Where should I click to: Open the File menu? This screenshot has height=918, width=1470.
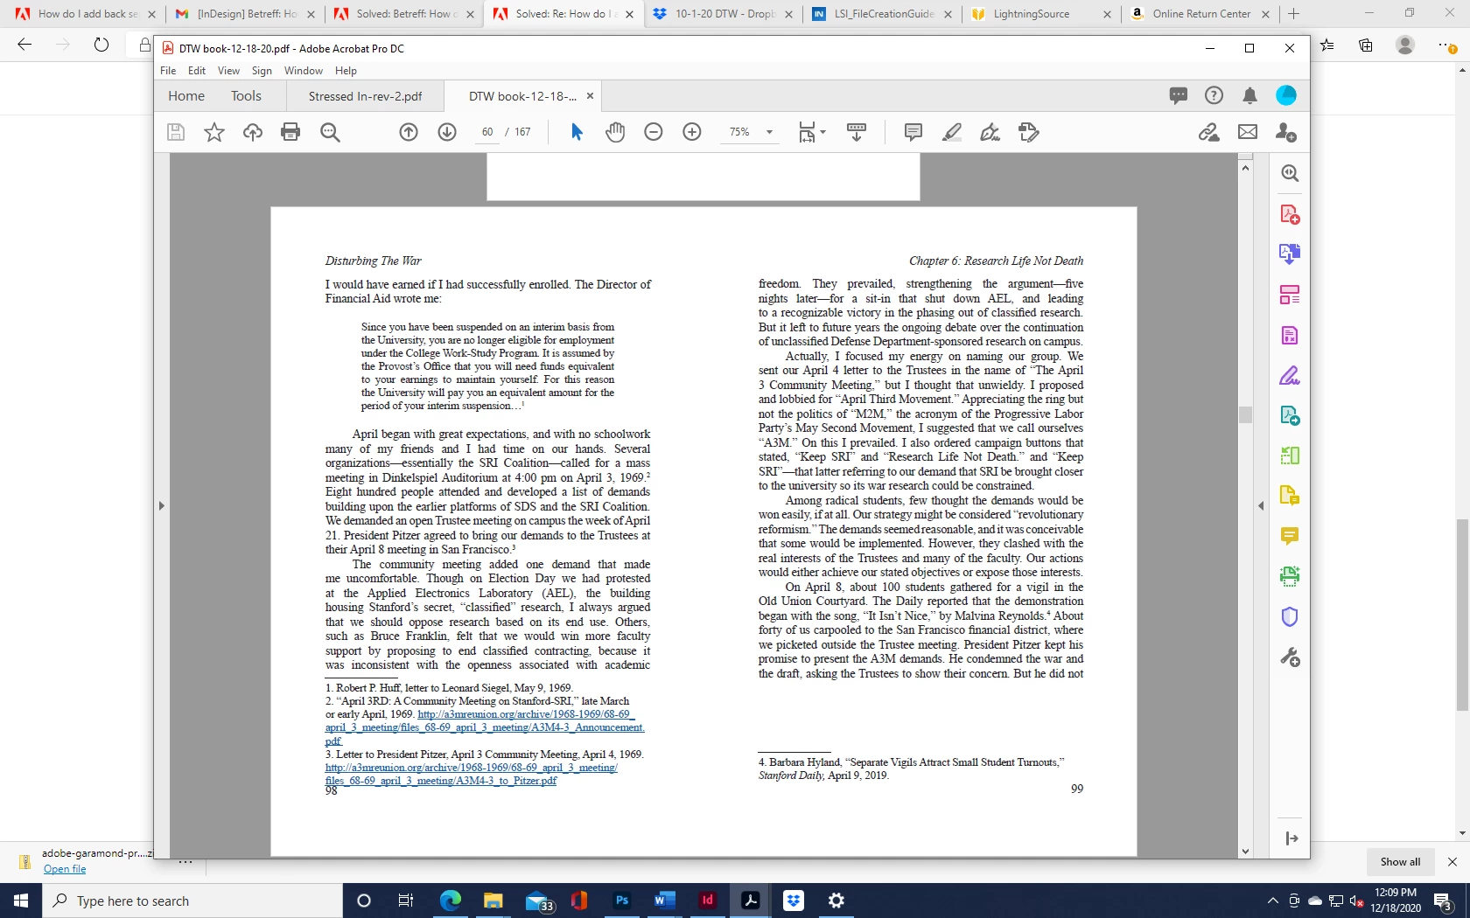pyautogui.click(x=168, y=71)
